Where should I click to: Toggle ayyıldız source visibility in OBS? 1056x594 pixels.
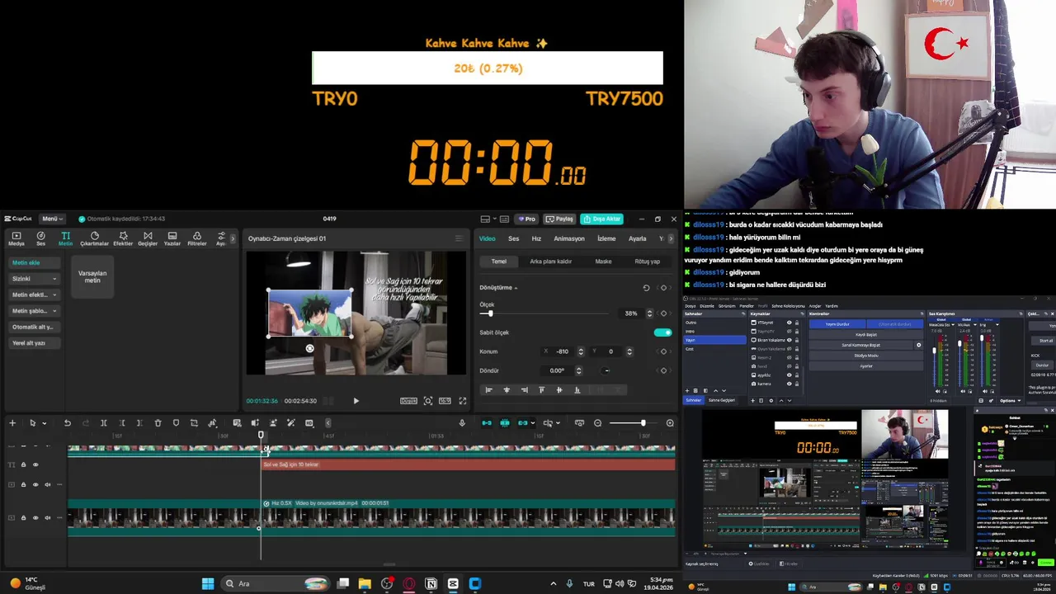click(789, 375)
